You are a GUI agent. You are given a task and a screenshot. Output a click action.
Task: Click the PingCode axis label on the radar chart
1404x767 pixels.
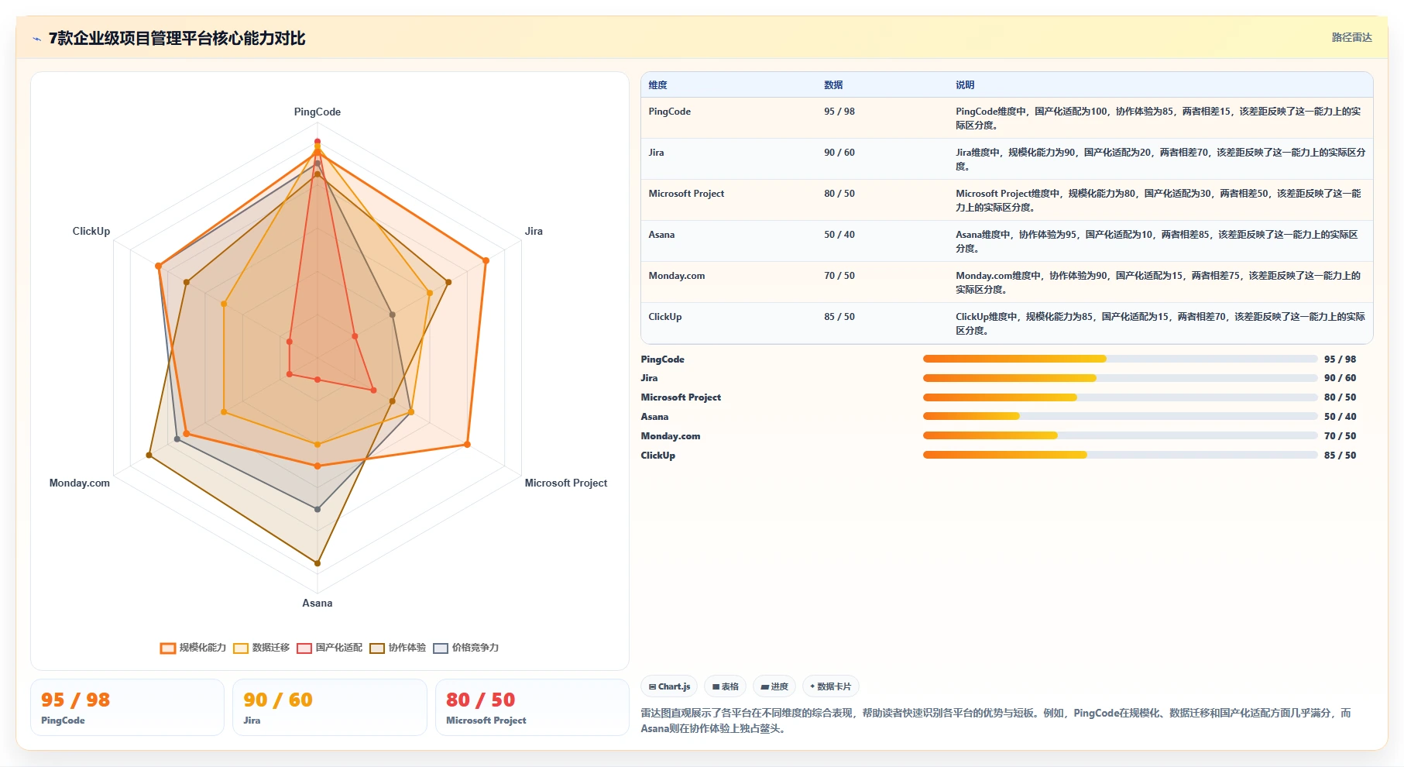[318, 112]
